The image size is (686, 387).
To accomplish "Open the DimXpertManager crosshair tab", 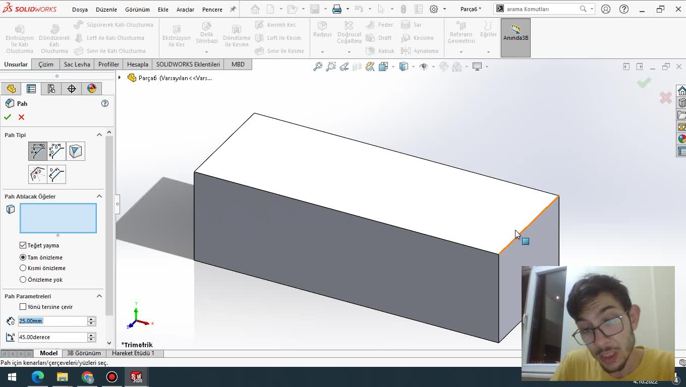I will [x=72, y=89].
